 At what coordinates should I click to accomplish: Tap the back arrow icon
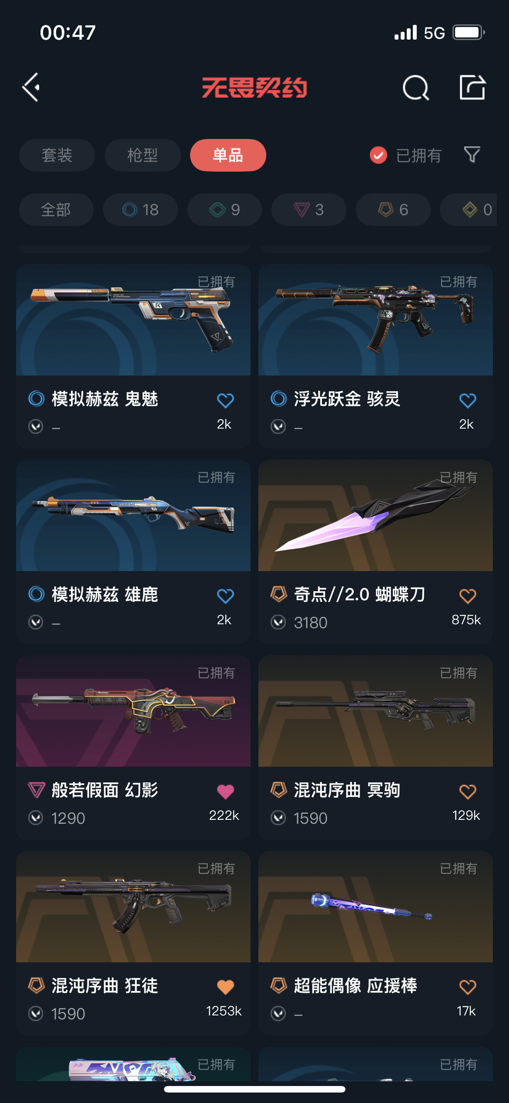[31, 87]
